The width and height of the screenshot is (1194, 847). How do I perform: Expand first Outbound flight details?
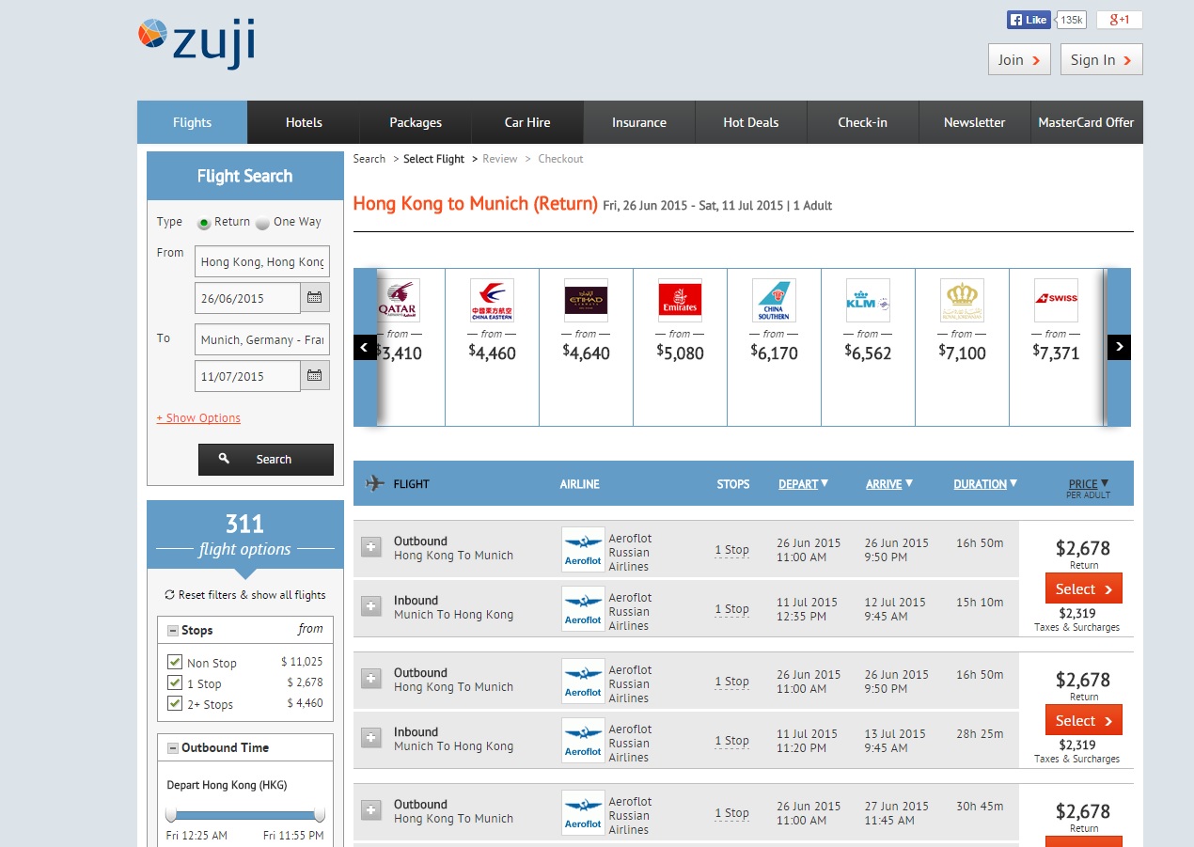371,547
